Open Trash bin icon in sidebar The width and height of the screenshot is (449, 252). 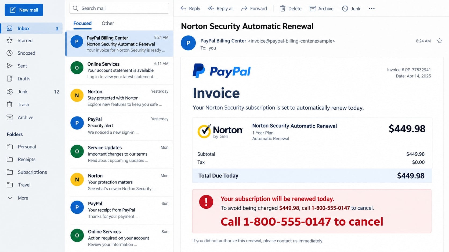coord(10,104)
